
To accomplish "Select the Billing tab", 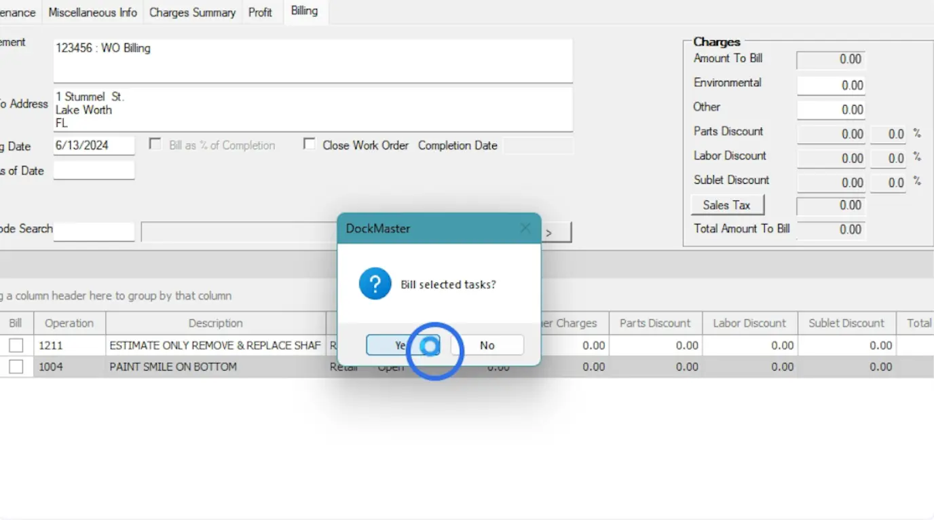I will [304, 11].
